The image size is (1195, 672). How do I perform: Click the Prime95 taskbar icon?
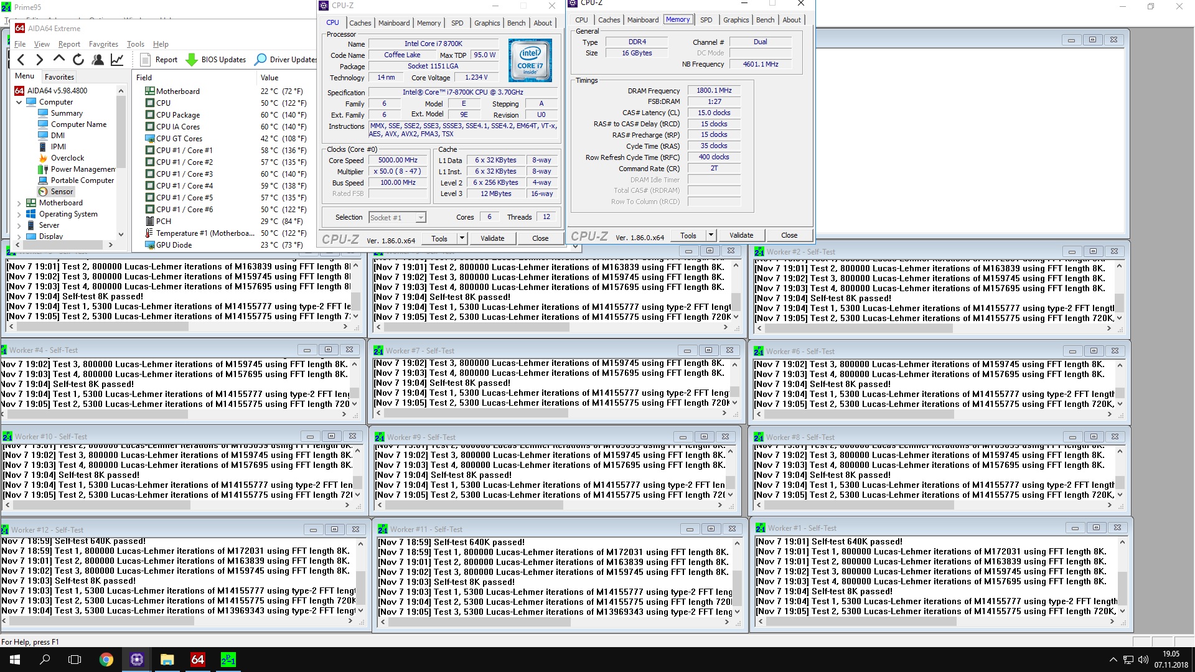228,660
